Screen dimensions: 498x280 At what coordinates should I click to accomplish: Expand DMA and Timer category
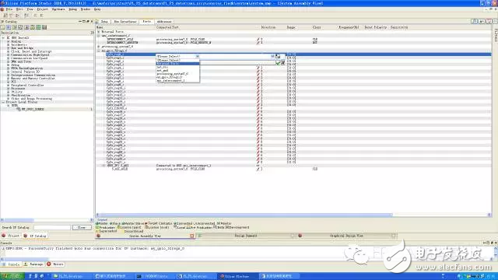pos(9,61)
